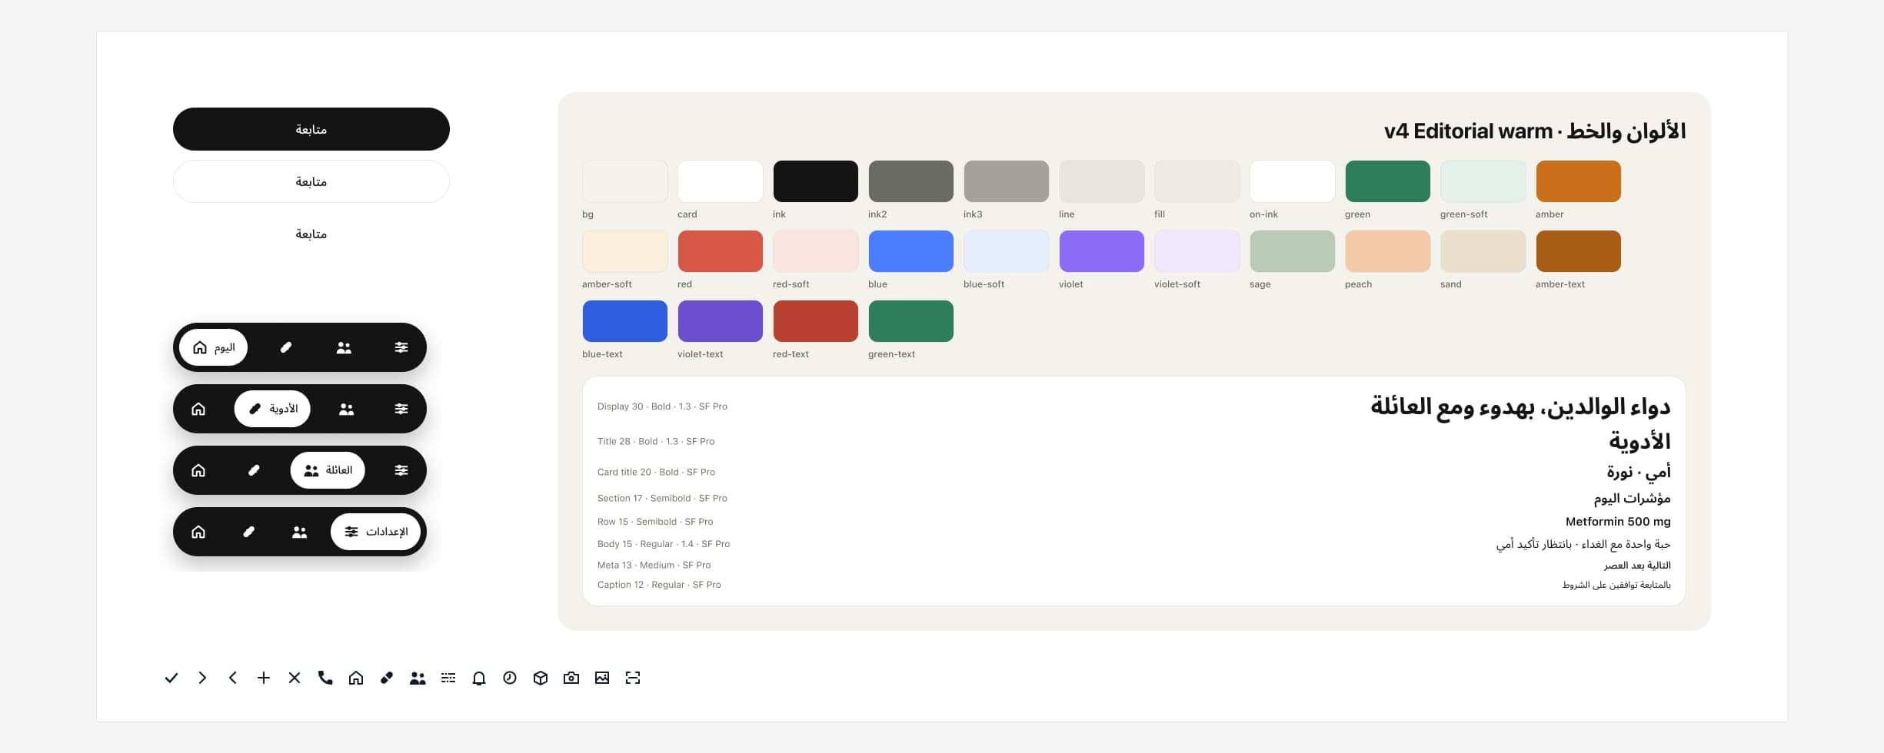Click the home icon in the nav bar with الإعدادات active
This screenshot has width=1884, height=753.
198,532
